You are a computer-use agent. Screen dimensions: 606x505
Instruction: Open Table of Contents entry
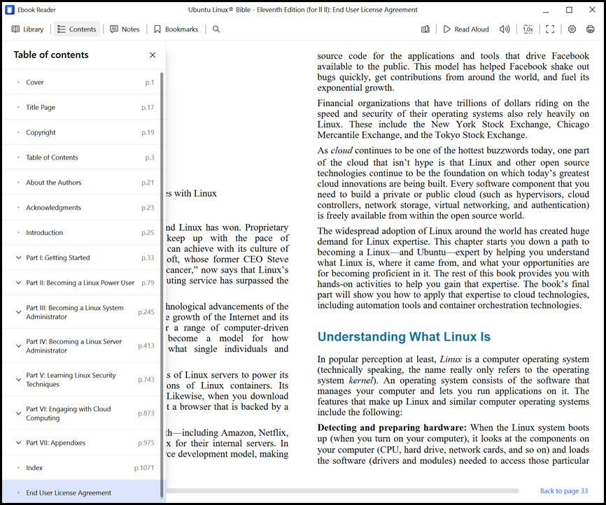point(82,157)
